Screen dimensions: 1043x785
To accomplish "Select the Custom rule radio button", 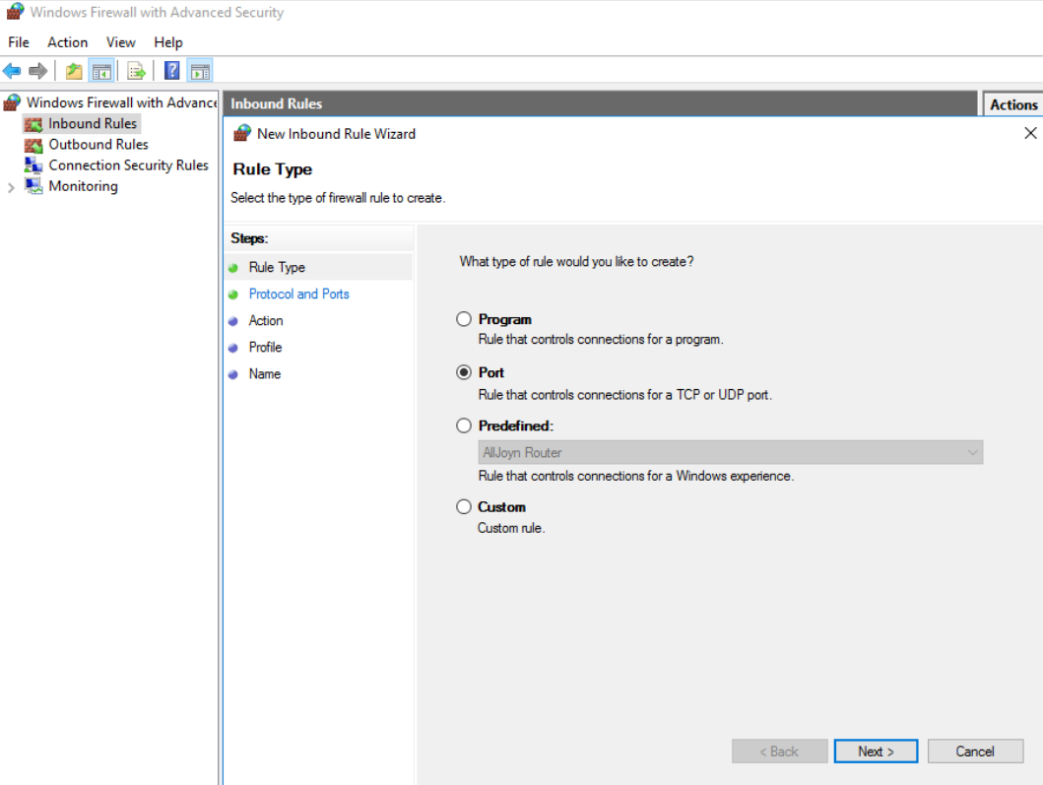I will pos(464,506).
